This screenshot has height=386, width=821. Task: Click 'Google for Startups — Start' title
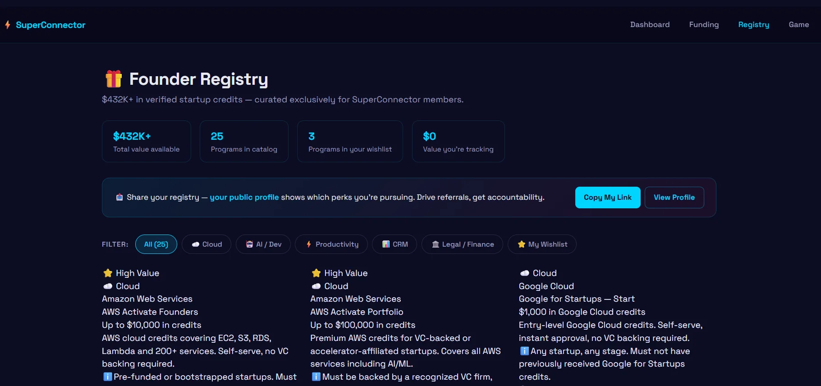pyautogui.click(x=577, y=299)
